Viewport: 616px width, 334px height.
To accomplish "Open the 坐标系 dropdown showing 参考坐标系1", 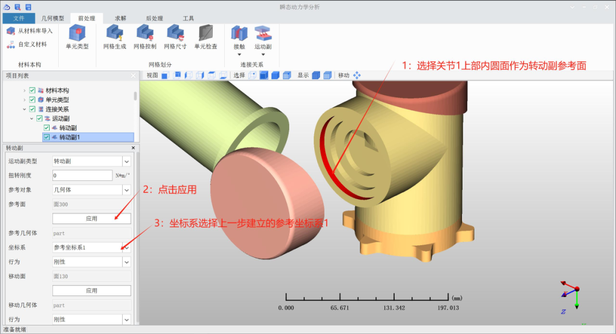I will (x=127, y=248).
